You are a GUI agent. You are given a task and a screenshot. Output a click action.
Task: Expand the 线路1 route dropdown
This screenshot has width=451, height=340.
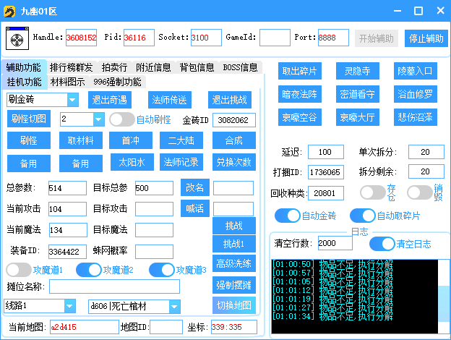coord(69,306)
